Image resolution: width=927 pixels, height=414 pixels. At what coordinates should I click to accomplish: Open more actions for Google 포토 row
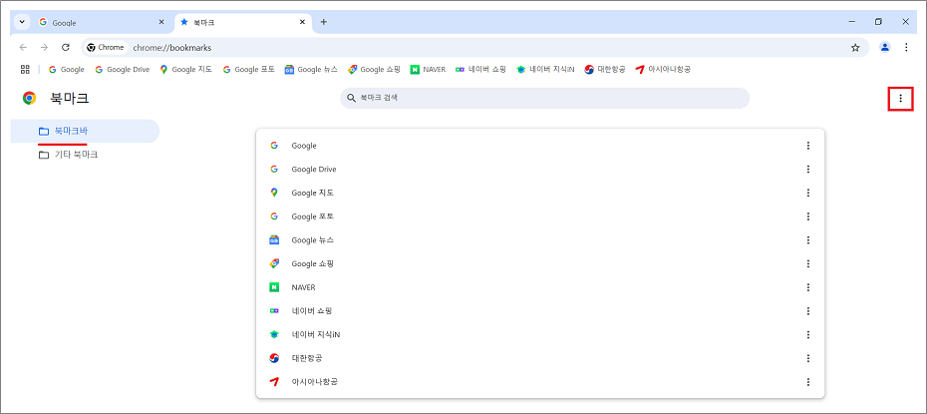pos(808,216)
